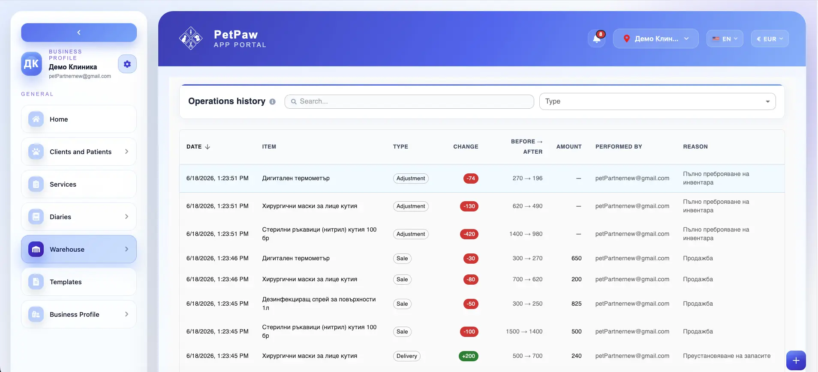The height and width of the screenshot is (372, 818).
Task: Click the green +200 change badge
Action: click(468, 356)
